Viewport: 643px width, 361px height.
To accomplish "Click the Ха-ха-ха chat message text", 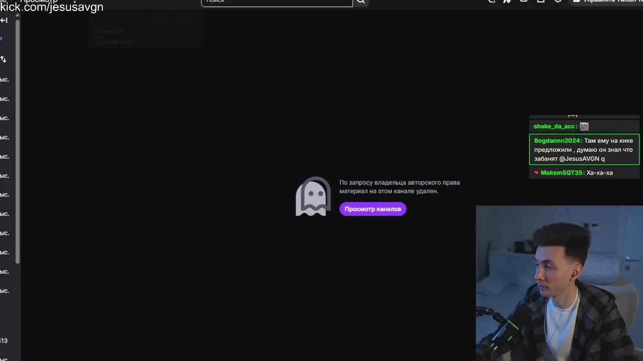I will [600, 173].
